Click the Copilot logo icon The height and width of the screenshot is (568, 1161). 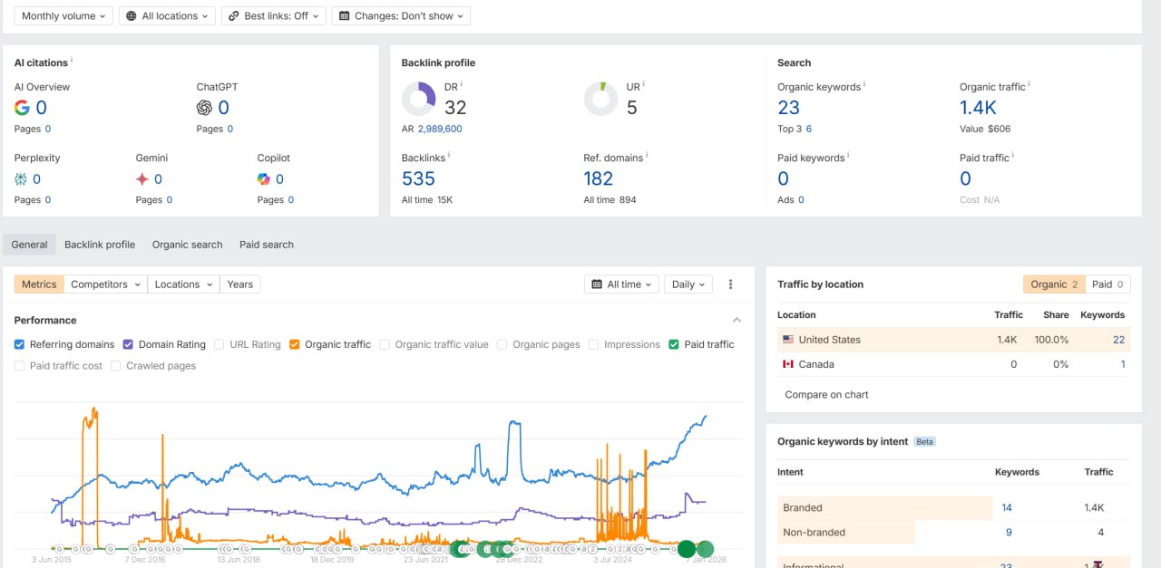pos(264,179)
